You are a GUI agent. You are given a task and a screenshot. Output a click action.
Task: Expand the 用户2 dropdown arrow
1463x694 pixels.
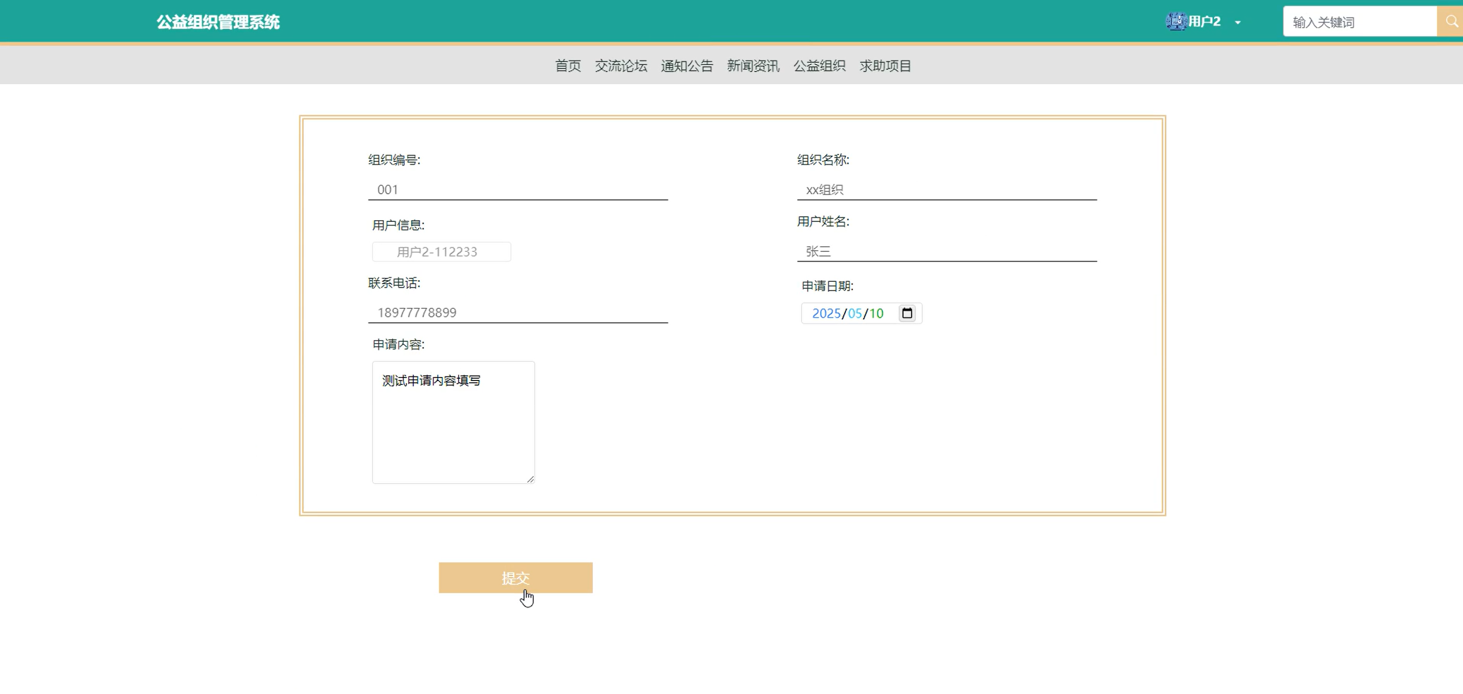click(x=1238, y=22)
